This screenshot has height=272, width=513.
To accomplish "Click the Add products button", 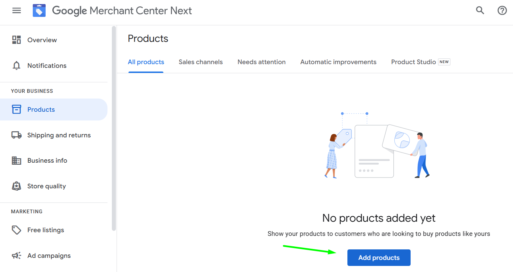I will 378,257.
